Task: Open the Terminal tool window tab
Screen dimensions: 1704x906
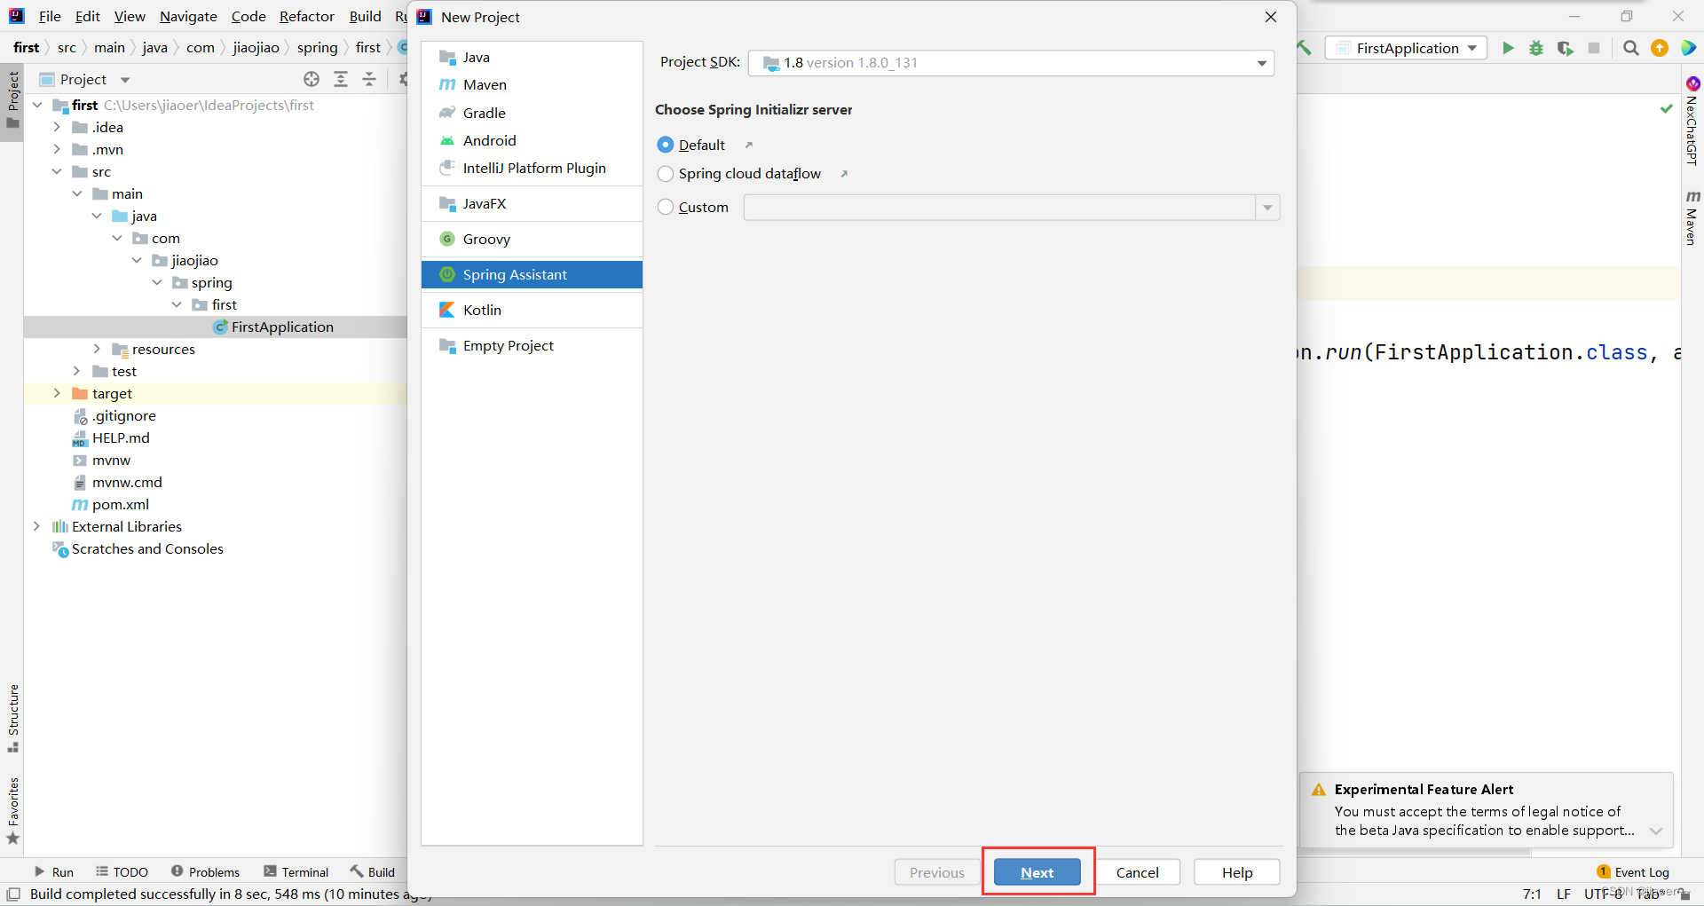Action: [296, 872]
